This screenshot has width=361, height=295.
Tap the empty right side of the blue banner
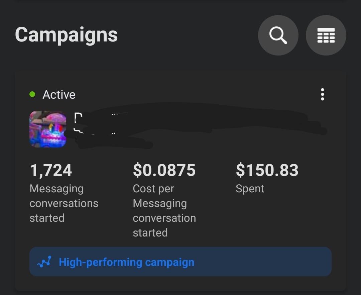point(262,262)
